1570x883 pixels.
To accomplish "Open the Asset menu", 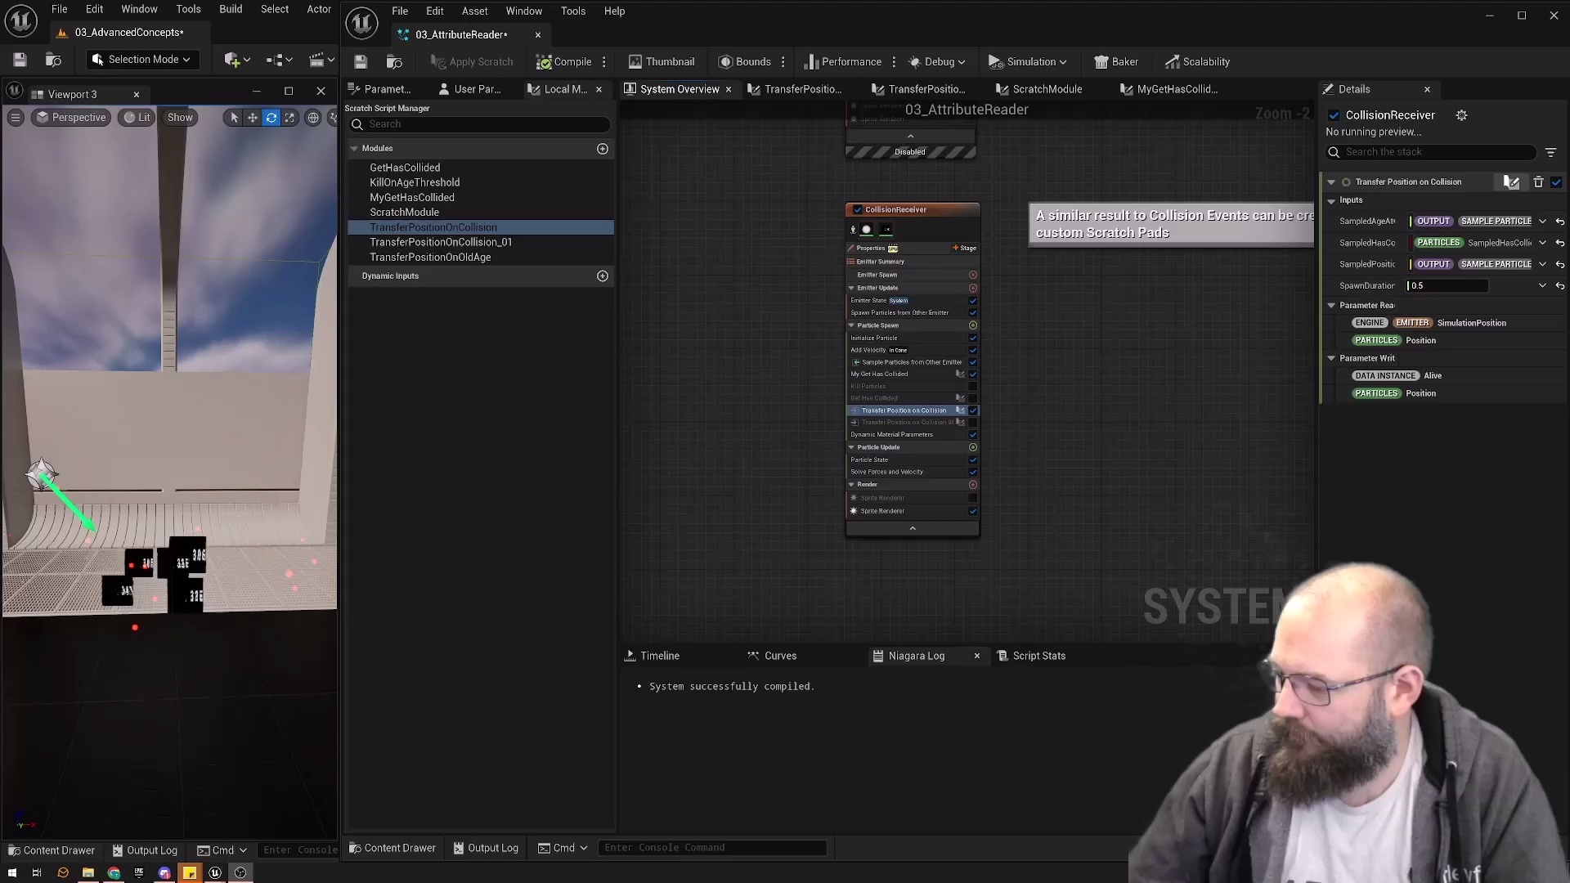I will [x=474, y=11].
